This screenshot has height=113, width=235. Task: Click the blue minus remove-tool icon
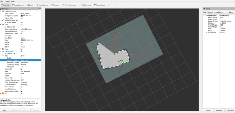[x=115, y=5]
